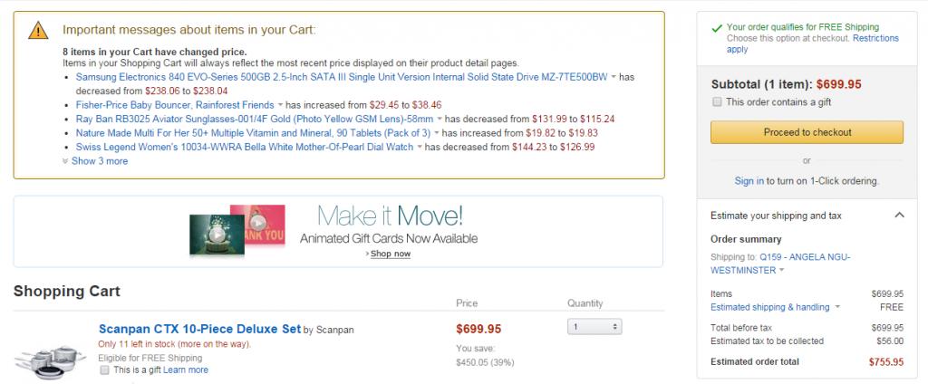
Task: Click the green free shipping checkmark
Action: click(717, 28)
